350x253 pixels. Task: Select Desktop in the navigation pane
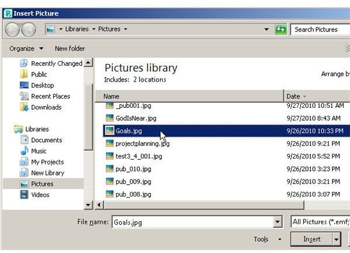(43, 85)
